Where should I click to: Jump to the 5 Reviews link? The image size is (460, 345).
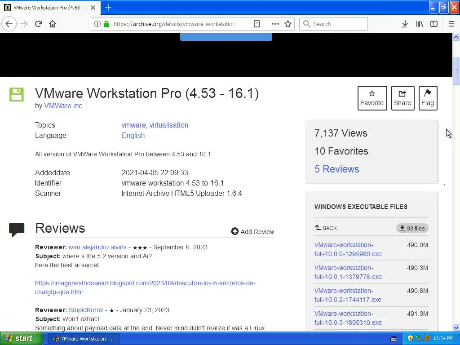pyautogui.click(x=337, y=169)
